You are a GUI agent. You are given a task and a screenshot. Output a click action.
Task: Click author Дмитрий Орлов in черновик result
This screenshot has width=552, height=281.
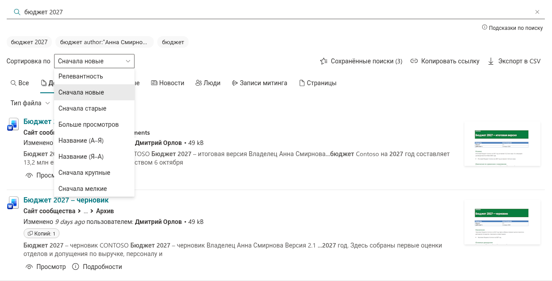coord(159,222)
